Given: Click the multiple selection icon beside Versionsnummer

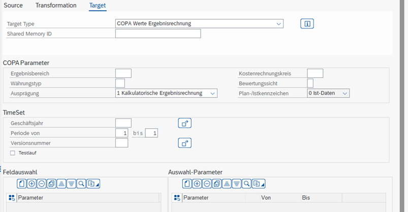Looking at the screenshot, I should pyautogui.click(x=185, y=143).
